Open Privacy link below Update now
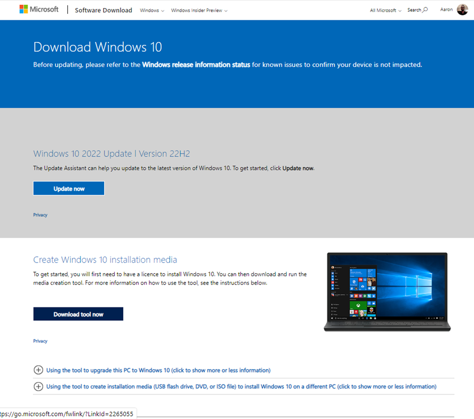This screenshot has height=419, width=474. (x=40, y=215)
